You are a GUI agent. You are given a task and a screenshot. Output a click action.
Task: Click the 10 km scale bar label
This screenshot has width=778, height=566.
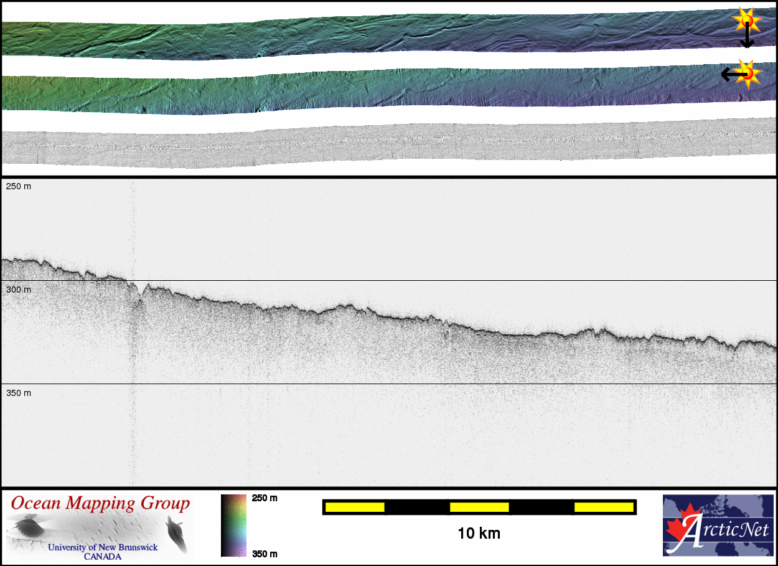pyautogui.click(x=479, y=534)
